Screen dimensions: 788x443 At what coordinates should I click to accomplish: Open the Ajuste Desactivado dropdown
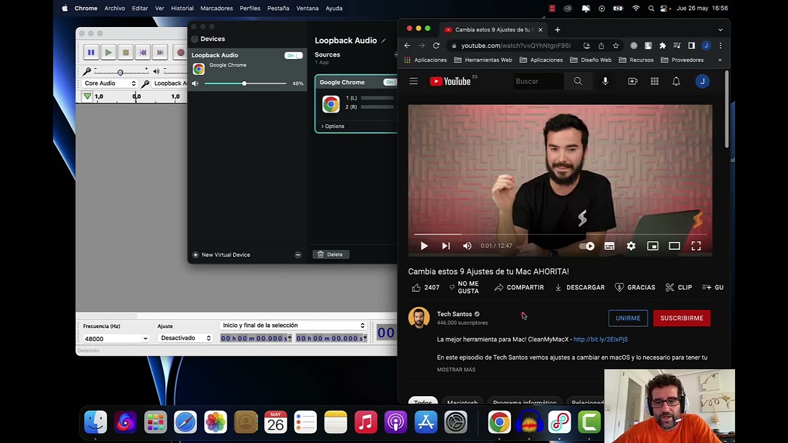(185, 338)
